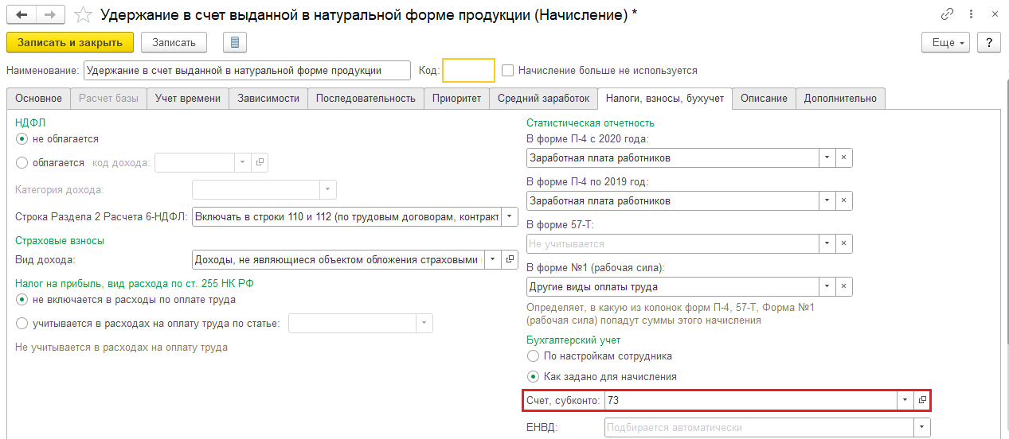Clear the 'В форме П-4 с 2020 года' field
The width and height of the screenshot is (1009, 439).
(844, 157)
